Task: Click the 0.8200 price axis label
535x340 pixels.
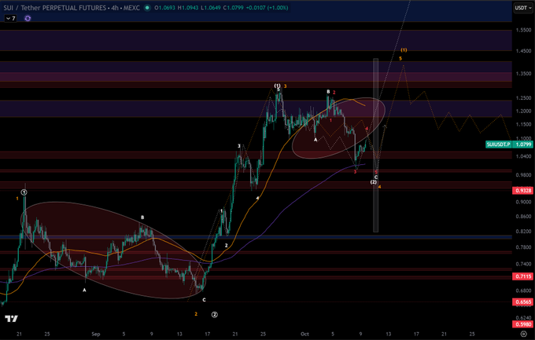Action: (x=524, y=232)
